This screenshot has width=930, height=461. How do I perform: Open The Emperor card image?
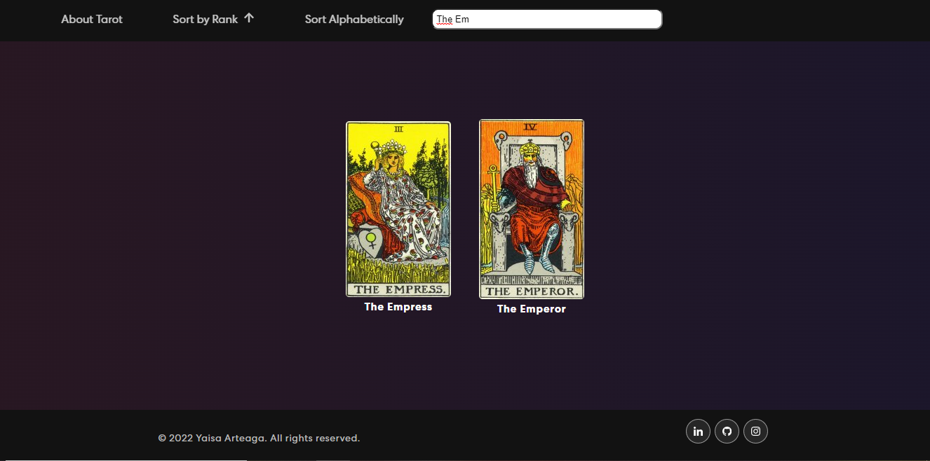coord(532,209)
